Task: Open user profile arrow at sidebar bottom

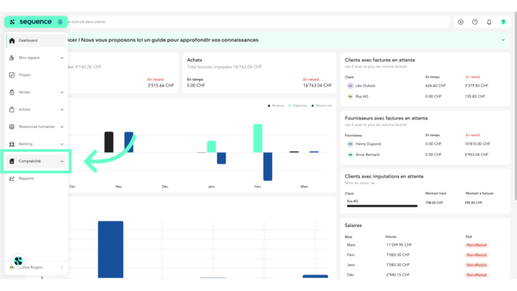Action: pos(62,268)
